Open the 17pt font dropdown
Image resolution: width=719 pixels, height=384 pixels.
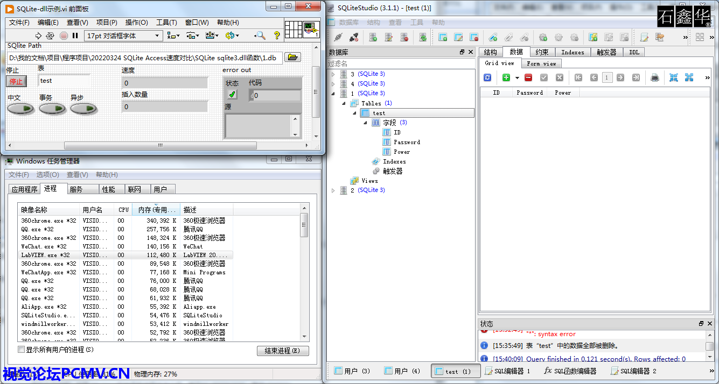(123, 36)
